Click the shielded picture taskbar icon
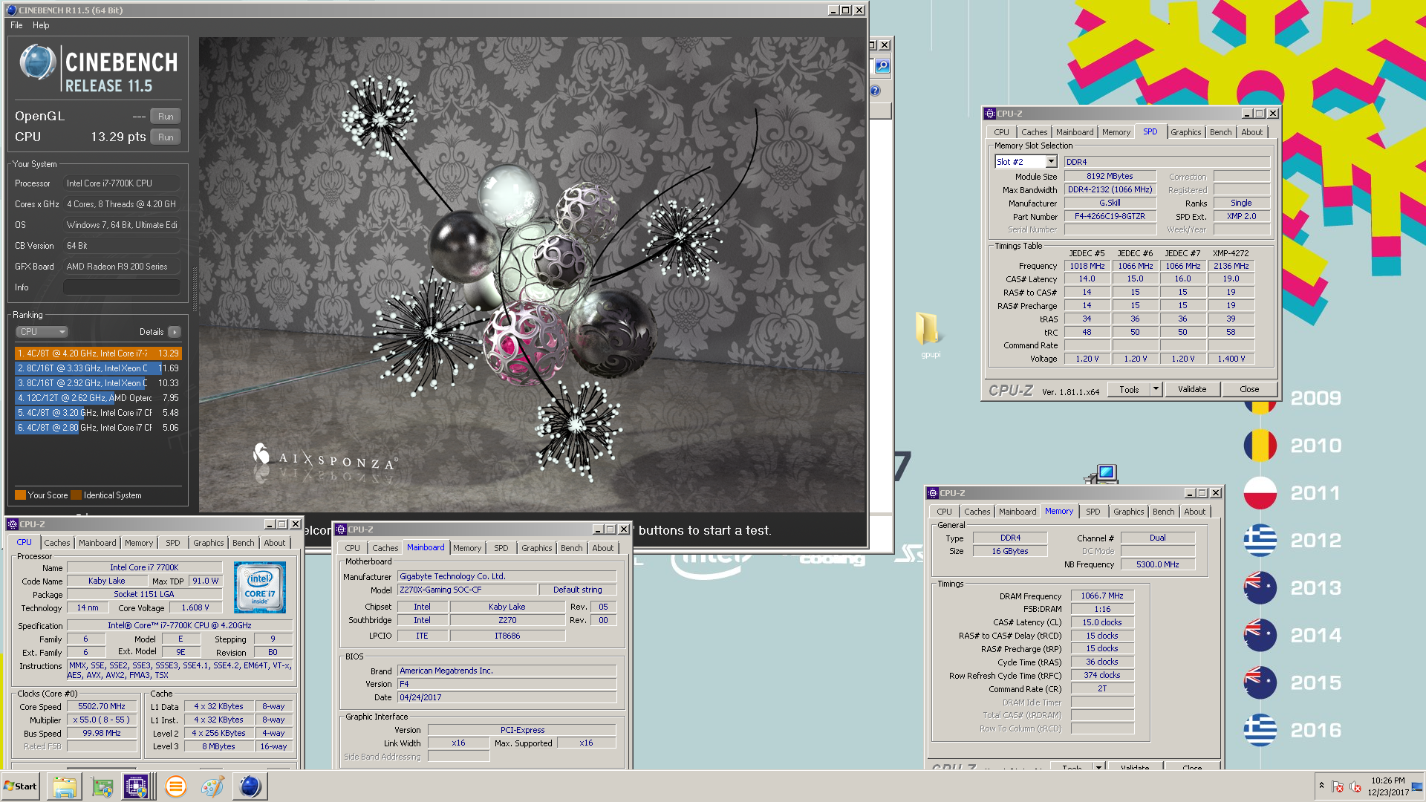1426x802 pixels. (102, 786)
